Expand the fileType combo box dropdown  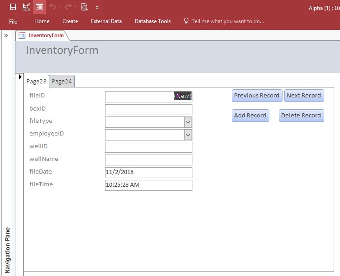coord(188,122)
